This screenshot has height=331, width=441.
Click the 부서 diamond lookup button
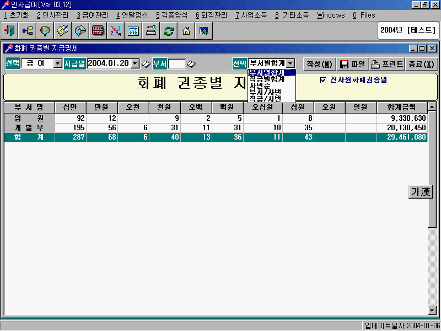pos(192,64)
